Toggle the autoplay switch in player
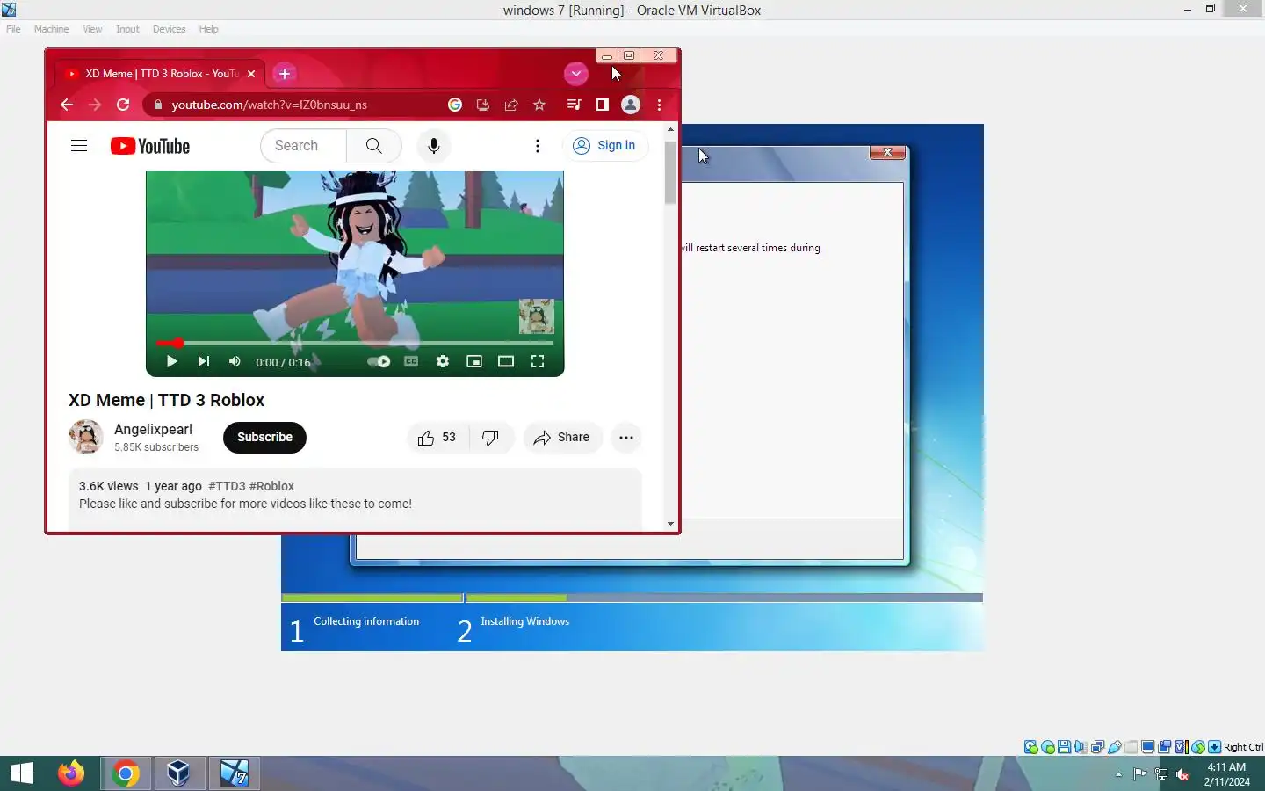The image size is (1265, 791). point(379,361)
